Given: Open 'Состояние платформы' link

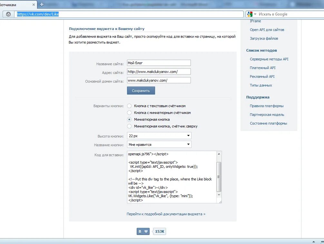Looking at the screenshot, I should coord(269,123).
